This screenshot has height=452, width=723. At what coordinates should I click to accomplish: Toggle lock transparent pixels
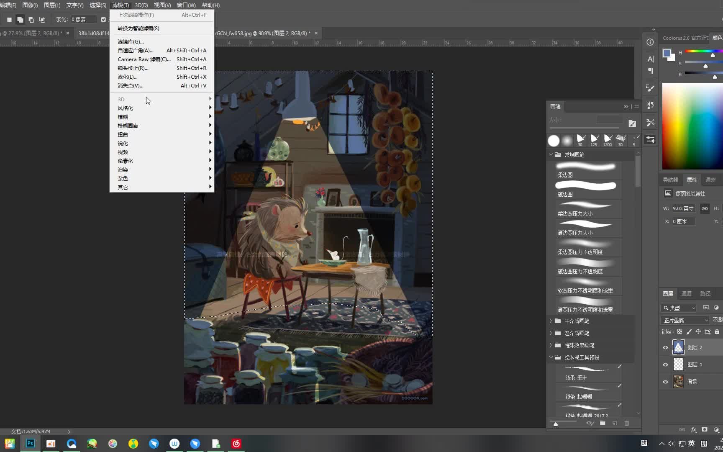pos(679,331)
